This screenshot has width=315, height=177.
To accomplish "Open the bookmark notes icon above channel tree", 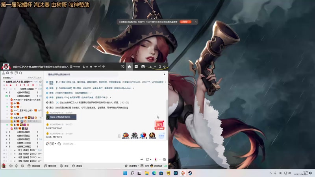I will [16, 73].
